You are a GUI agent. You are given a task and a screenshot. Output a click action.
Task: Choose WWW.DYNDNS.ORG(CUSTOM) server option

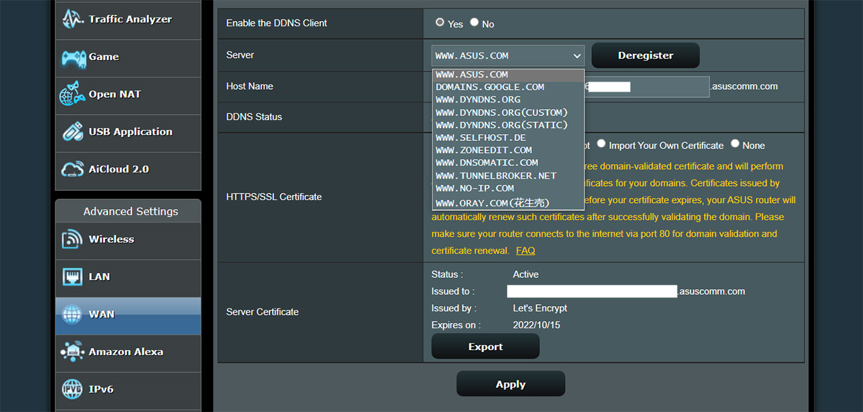coord(508,113)
